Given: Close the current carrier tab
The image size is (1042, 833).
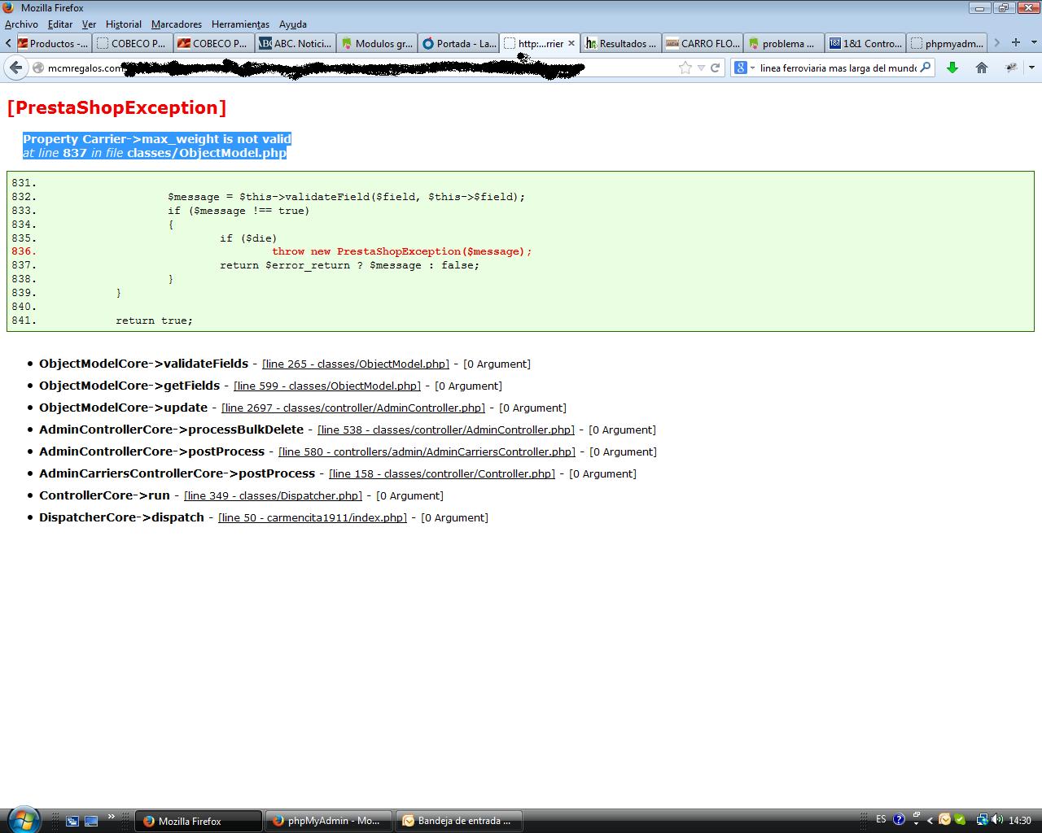Looking at the screenshot, I should tap(571, 43).
